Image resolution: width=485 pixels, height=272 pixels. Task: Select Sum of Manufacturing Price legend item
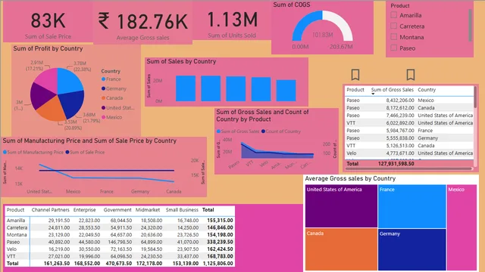[33, 153]
